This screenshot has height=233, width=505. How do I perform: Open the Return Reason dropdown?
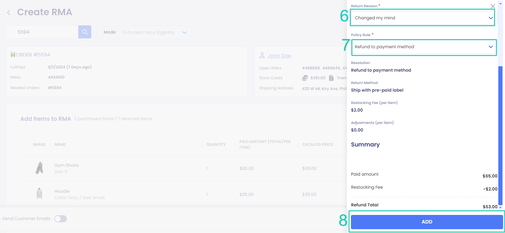tap(422, 18)
